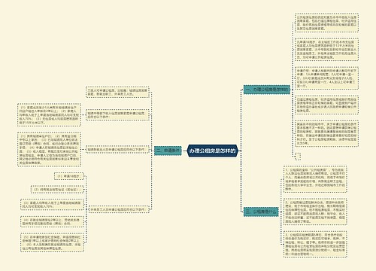Click the node beginning 申请户型
376x271 pixels.
(x=327, y=78)
